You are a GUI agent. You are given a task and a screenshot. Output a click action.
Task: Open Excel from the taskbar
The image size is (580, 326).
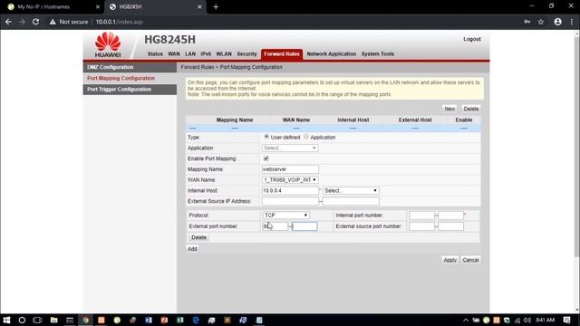[x=180, y=320]
